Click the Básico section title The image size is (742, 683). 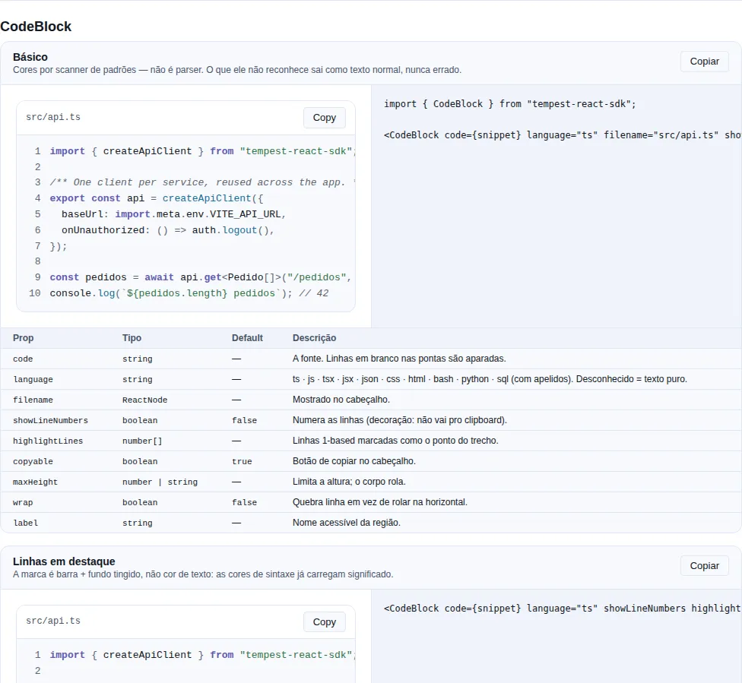click(x=30, y=57)
